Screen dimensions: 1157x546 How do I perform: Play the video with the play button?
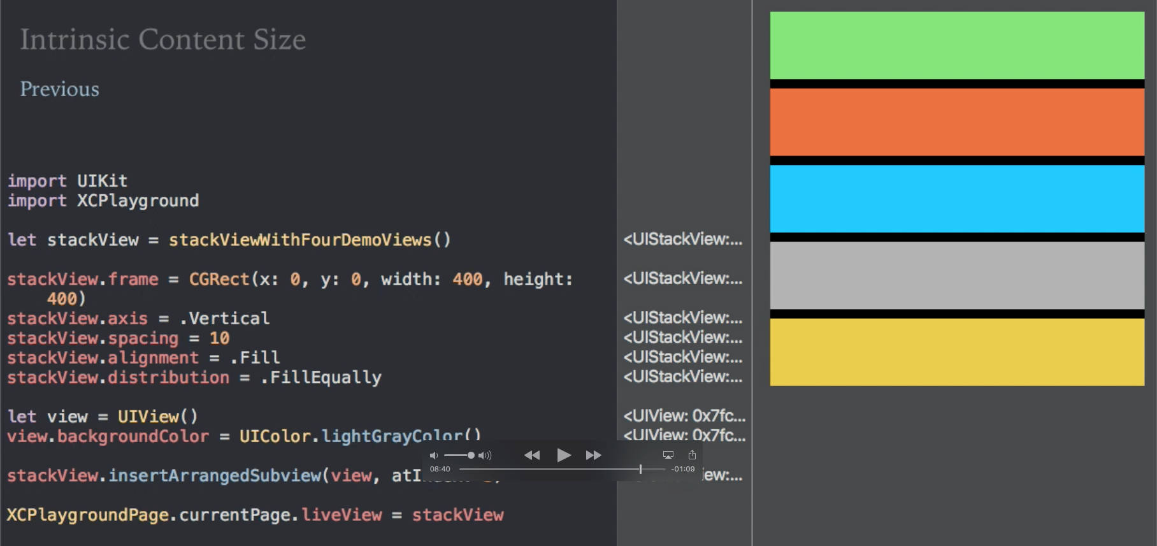pos(563,455)
